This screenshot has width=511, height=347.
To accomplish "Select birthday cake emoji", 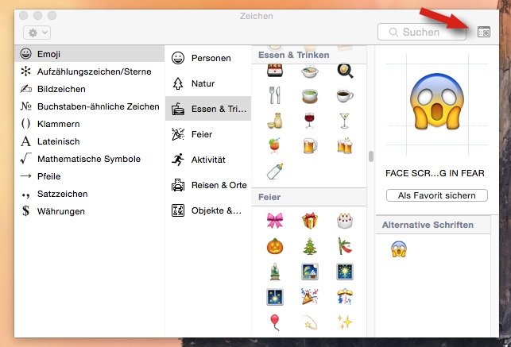I will (x=345, y=221).
